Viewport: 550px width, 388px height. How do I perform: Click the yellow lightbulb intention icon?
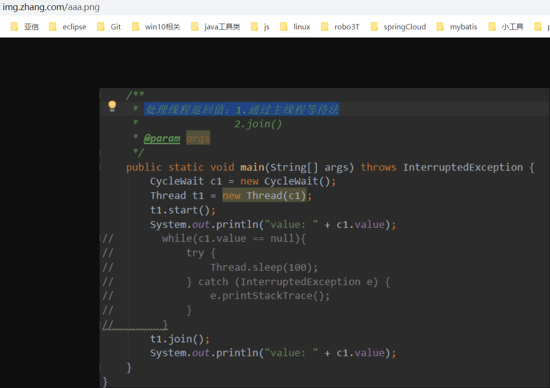tap(112, 105)
